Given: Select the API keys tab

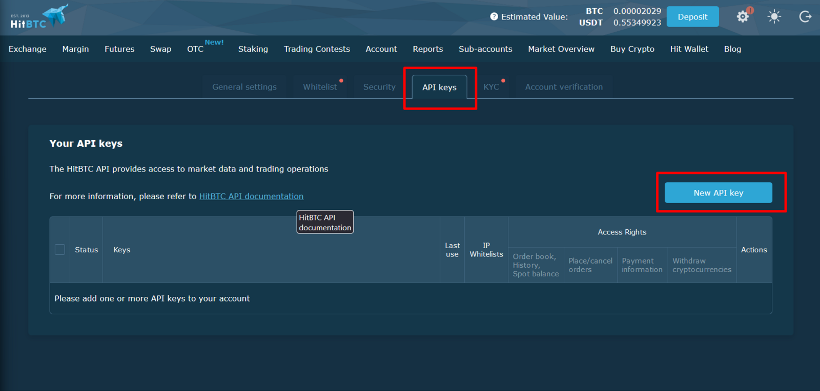Looking at the screenshot, I should pos(439,87).
